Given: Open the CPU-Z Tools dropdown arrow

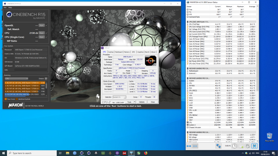Looking at the screenshot, I should [135, 102].
